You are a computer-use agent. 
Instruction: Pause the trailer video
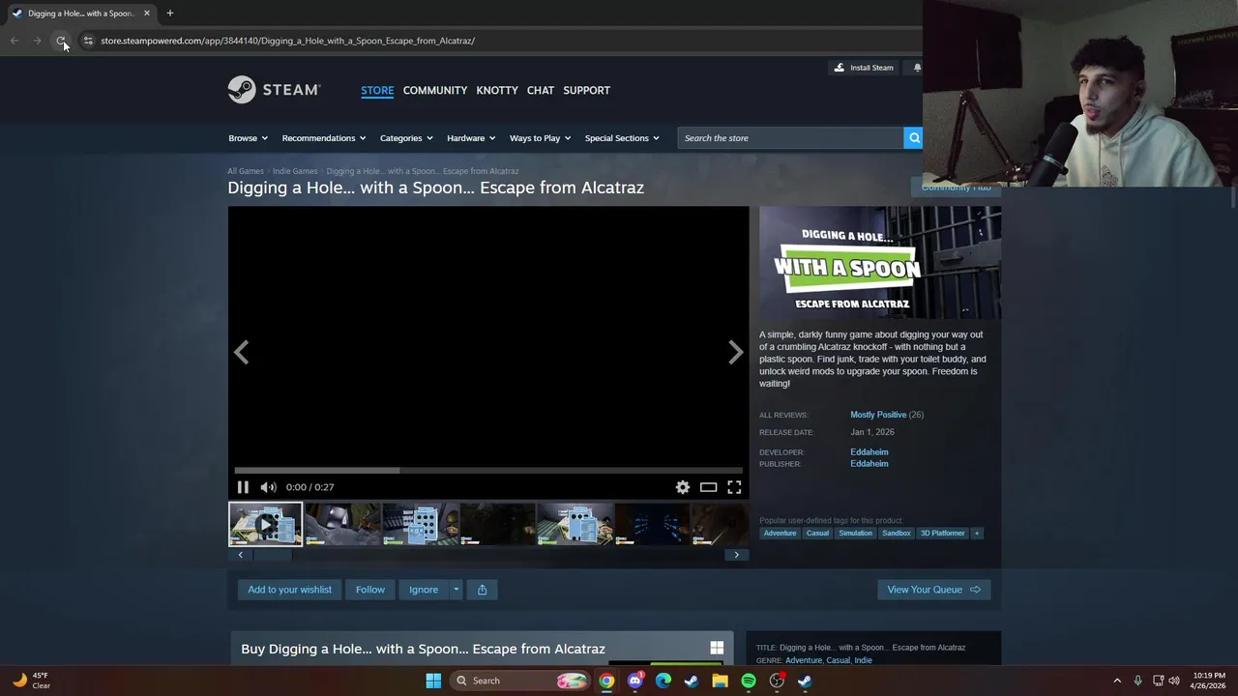[x=243, y=487]
